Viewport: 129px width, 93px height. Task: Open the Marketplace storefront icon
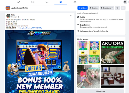coord(47,2)
